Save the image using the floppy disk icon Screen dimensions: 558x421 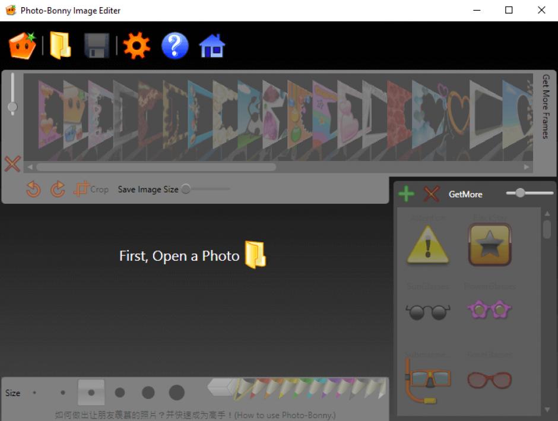pyautogui.click(x=96, y=46)
